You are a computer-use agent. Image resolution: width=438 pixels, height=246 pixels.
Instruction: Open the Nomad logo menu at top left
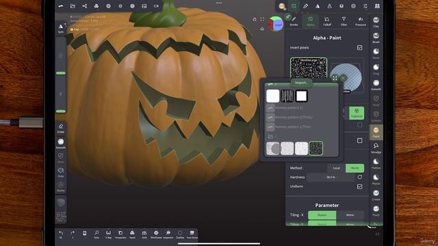click(x=61, y=6)
